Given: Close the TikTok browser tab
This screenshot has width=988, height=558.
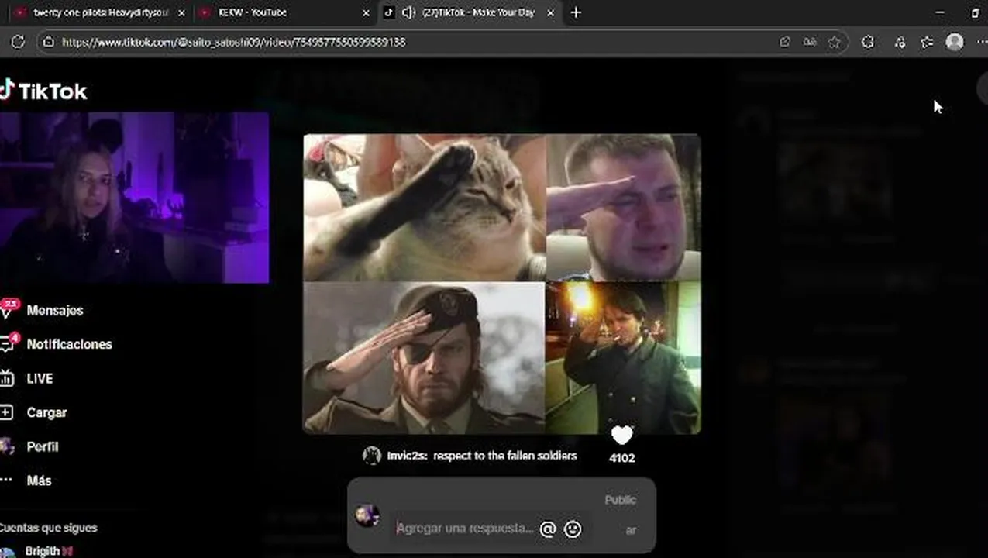Looking at the screenshot, I should 551,13.
